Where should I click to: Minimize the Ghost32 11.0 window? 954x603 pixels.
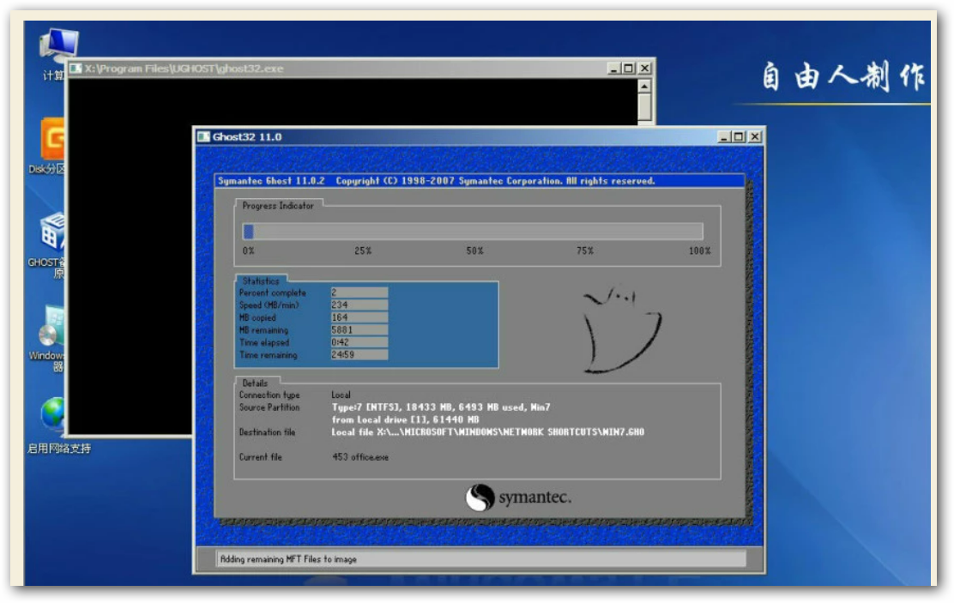pos(724,137)
